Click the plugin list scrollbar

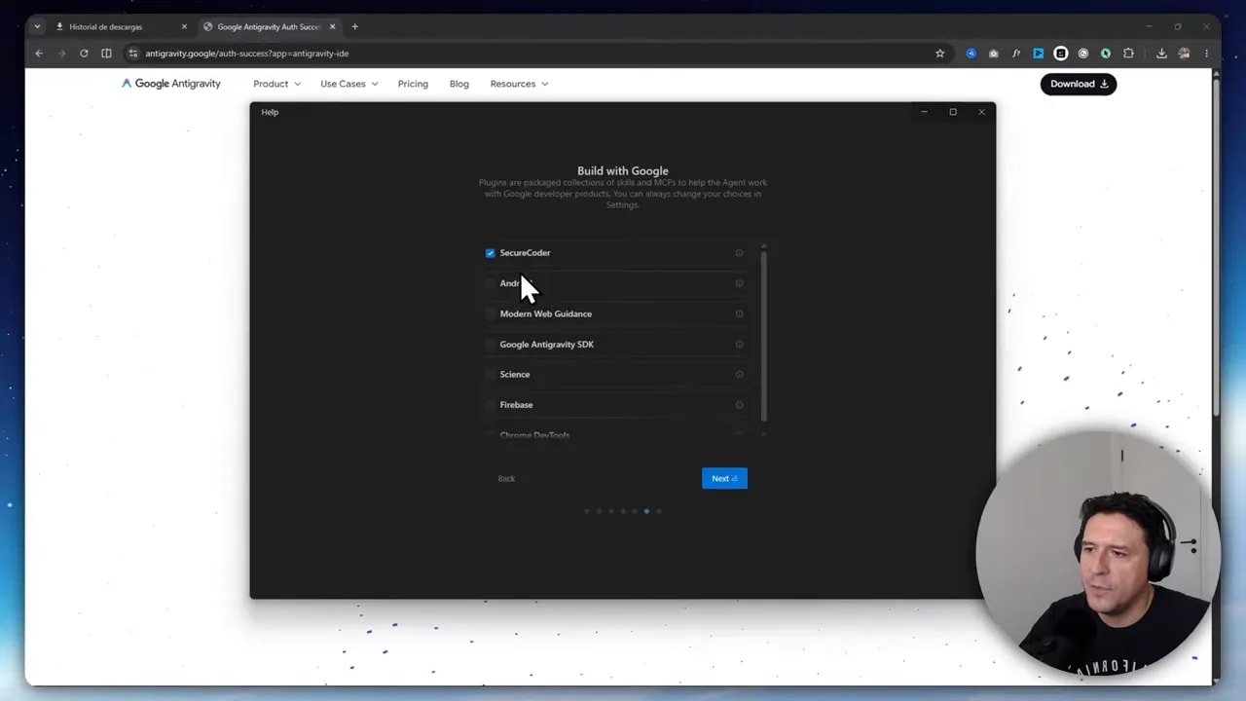tap(763, 336)
